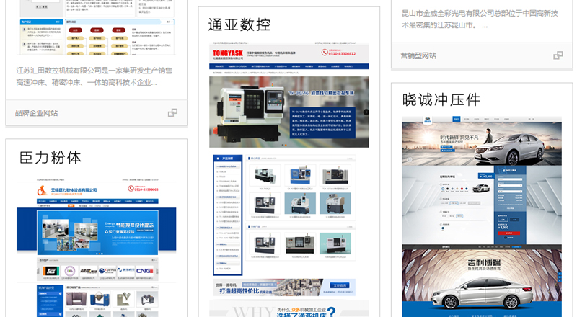Screen dimensions: 577x317
Task: View the flowchart thumbnail above 江苏汇田数控 description
Action: coord(97,27)
